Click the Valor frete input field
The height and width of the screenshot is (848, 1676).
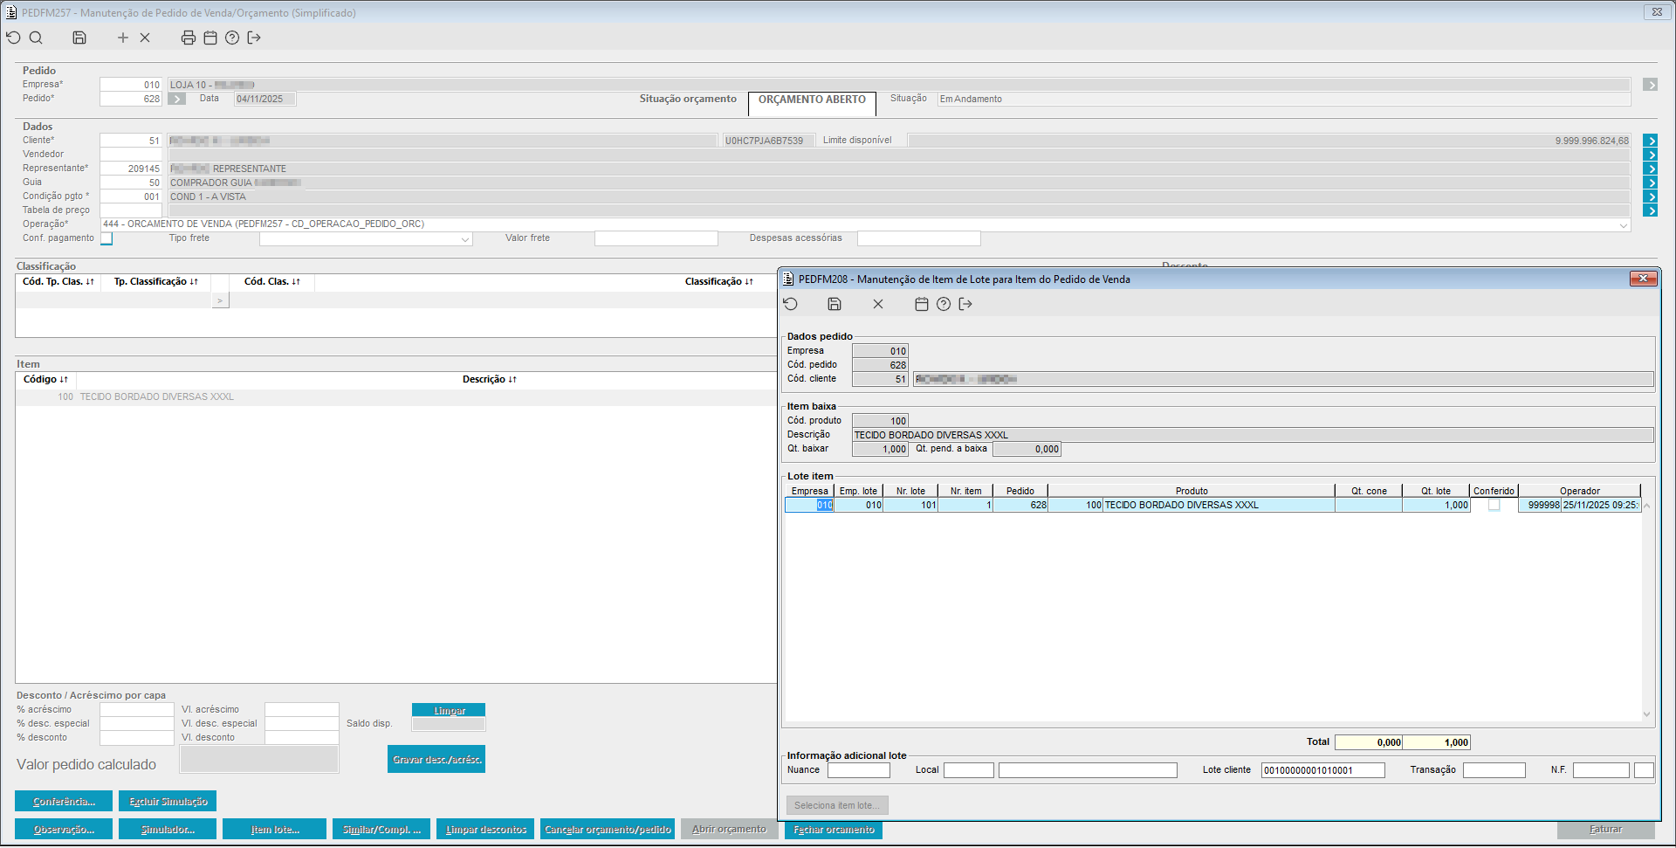(656, 238)
